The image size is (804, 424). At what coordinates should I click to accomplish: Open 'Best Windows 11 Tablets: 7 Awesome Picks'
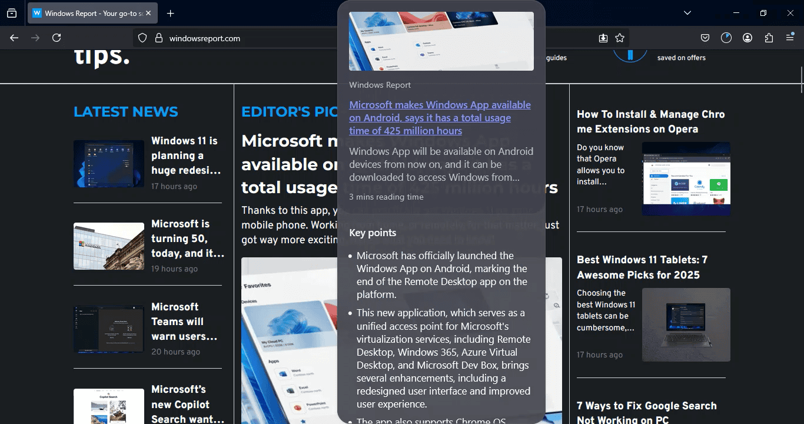tap(642, 267)
